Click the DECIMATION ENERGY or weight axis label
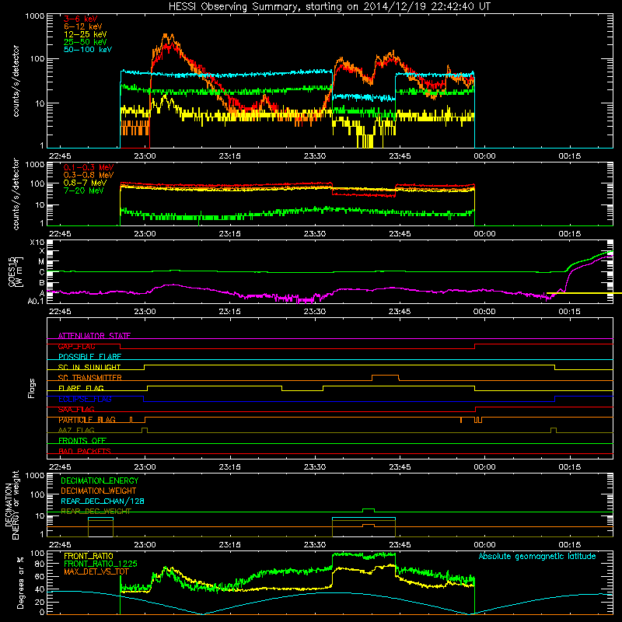 [12, 505]
